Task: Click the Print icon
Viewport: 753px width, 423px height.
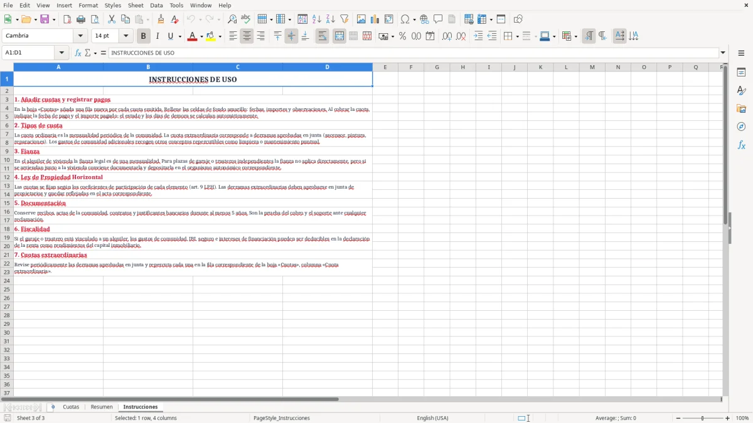Action: 81,19
